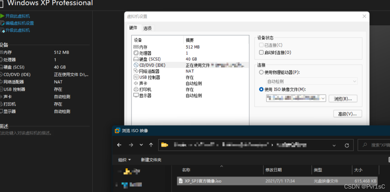Click 40 GB value in settings list
The width and height of the screenshot is (390, 192).
pos(191,59)
